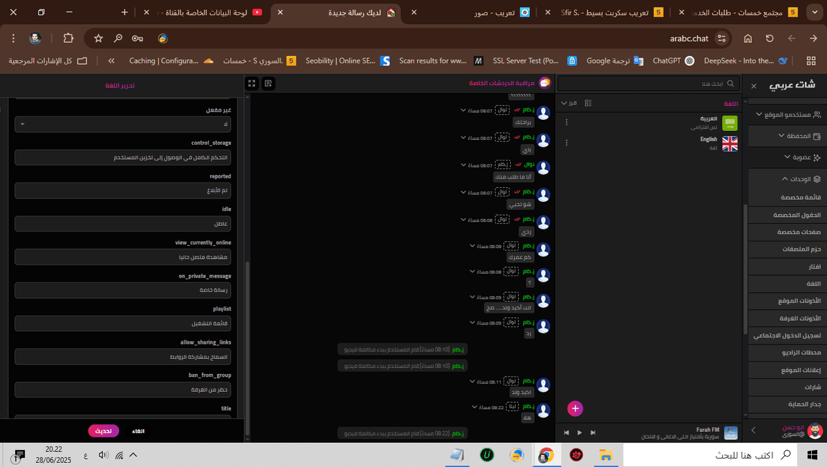The image size is (827, 467).
Task: Play the Farah FM radio station
Action: (580, 433)
